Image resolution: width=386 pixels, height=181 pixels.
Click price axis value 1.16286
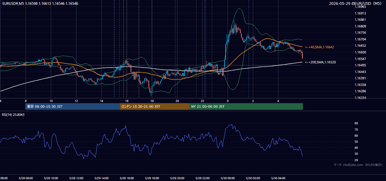[x=361, y=91]
